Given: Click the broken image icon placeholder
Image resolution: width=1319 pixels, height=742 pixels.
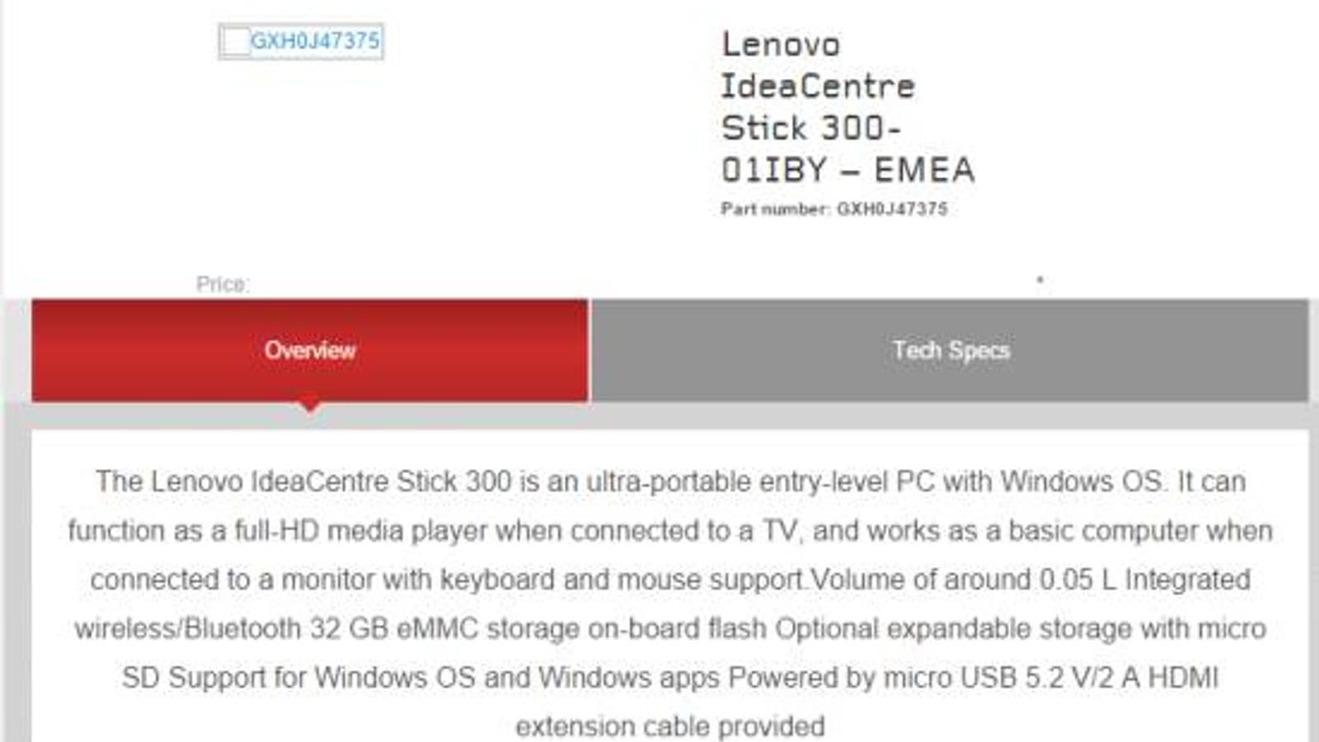Looking at the screenshot, I should pos(236,41).
